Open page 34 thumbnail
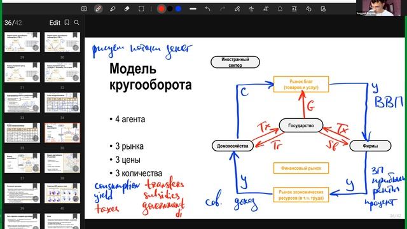 pyautogui.click(x=62, y=102)
